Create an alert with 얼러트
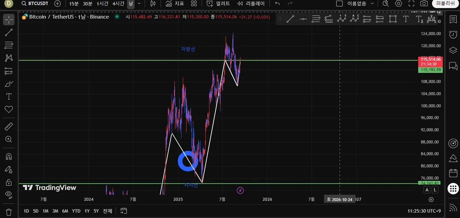Screen dimensions: 460x218 point(219,3)
